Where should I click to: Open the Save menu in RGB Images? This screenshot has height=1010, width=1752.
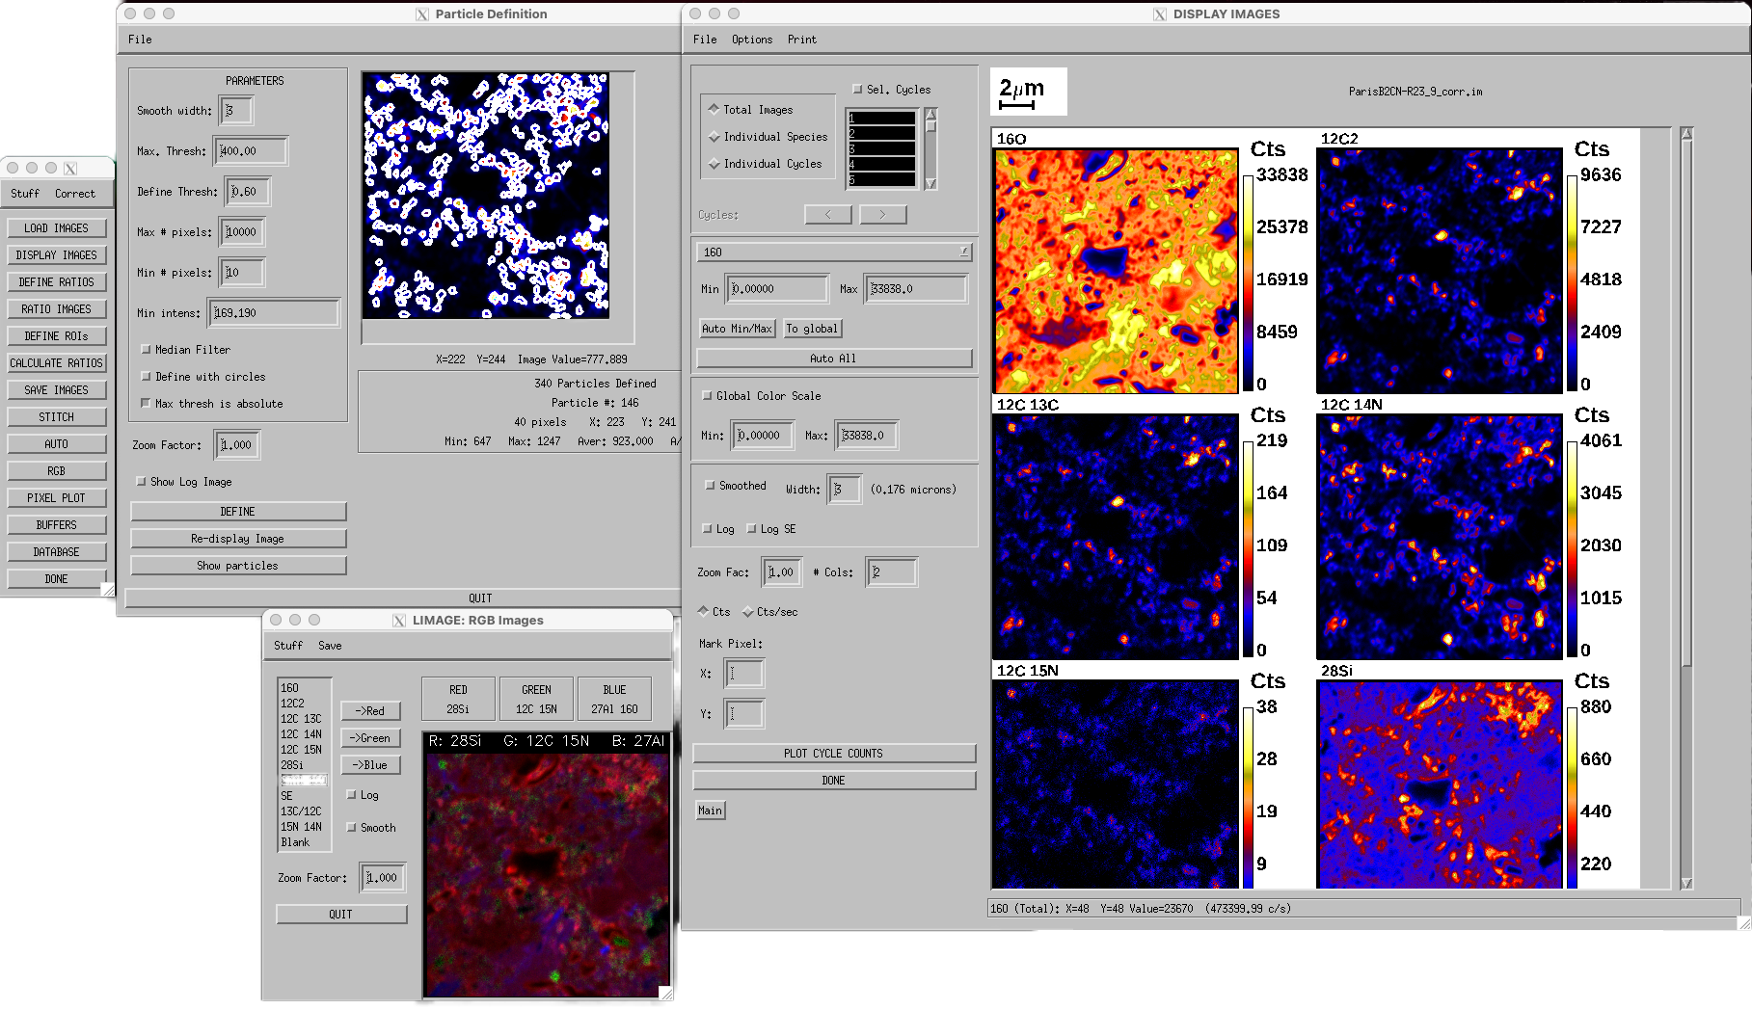[330, 646]
